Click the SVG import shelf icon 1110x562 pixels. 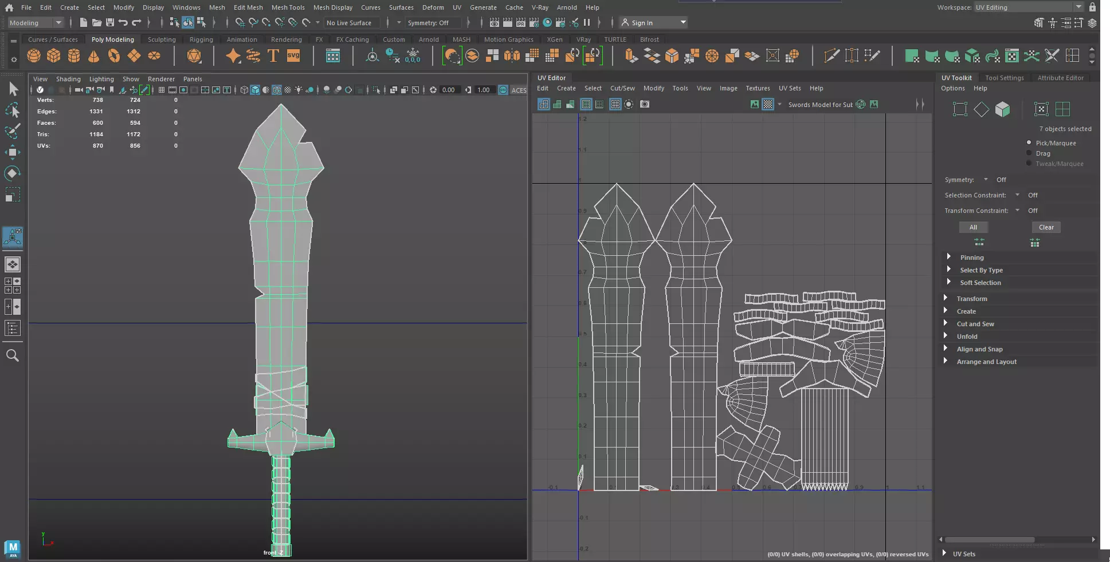(x=293, y=56)
